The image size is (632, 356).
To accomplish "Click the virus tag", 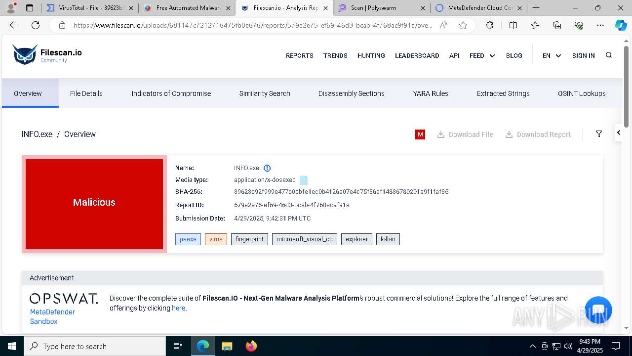I will coord(216,239).
